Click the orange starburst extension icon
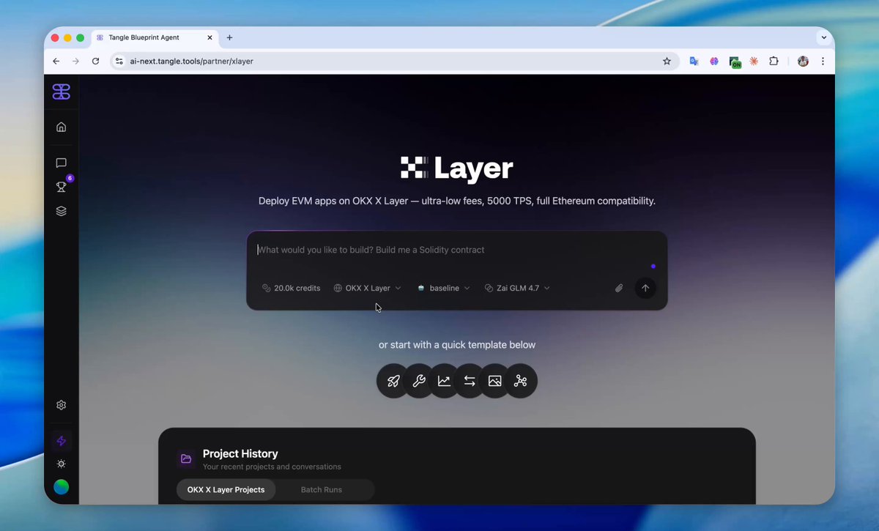879x531 pixels. (x=754, y=62)
